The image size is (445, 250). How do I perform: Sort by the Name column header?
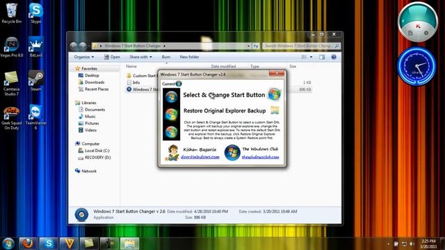pyautogui.click(x=131, y=66)
